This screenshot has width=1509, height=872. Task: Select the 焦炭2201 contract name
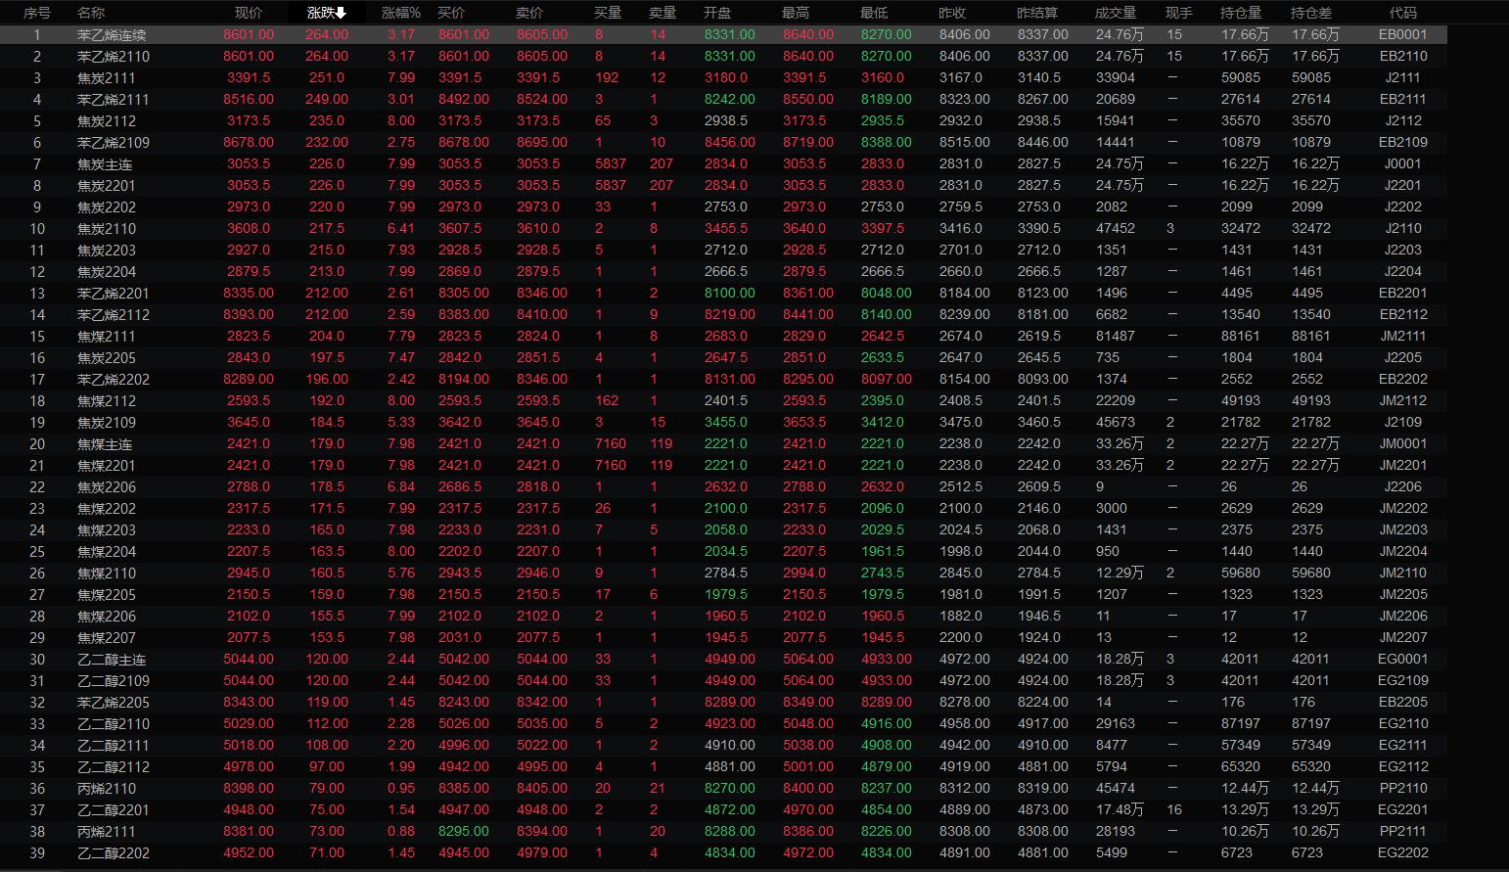pyautogui.click(x=107, y=186)
